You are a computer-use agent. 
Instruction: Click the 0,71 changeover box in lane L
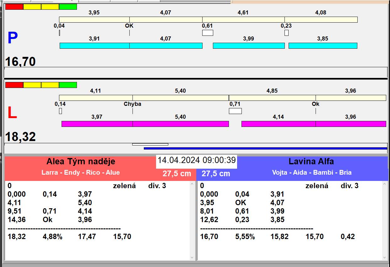[235, 111]
